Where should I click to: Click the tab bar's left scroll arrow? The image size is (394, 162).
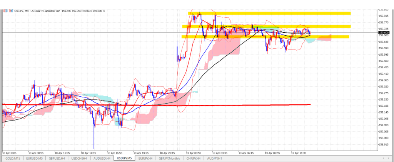[383, 158]
